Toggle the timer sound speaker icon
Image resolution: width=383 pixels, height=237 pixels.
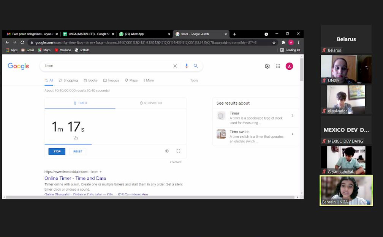167,151
